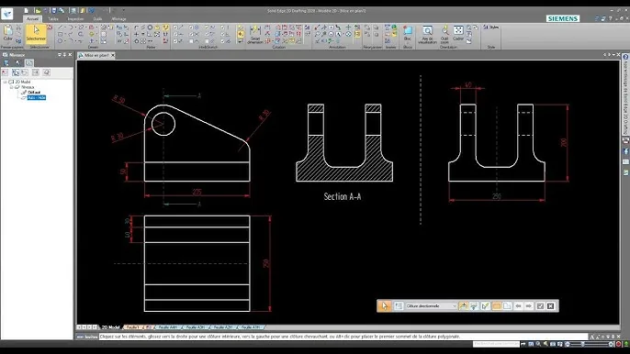The height and width of the screenshot is (354, 630).
Task: Click zoom out button beside slider
Action: (x=567, y=344)
